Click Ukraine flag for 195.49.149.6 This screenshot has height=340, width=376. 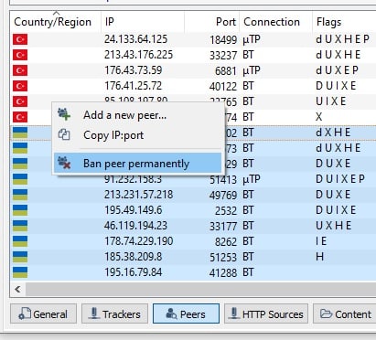point(20,210)
